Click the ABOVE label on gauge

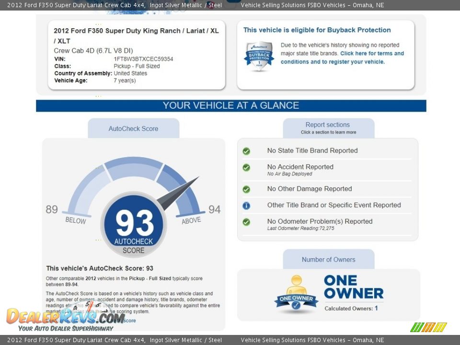click(191, 220)
